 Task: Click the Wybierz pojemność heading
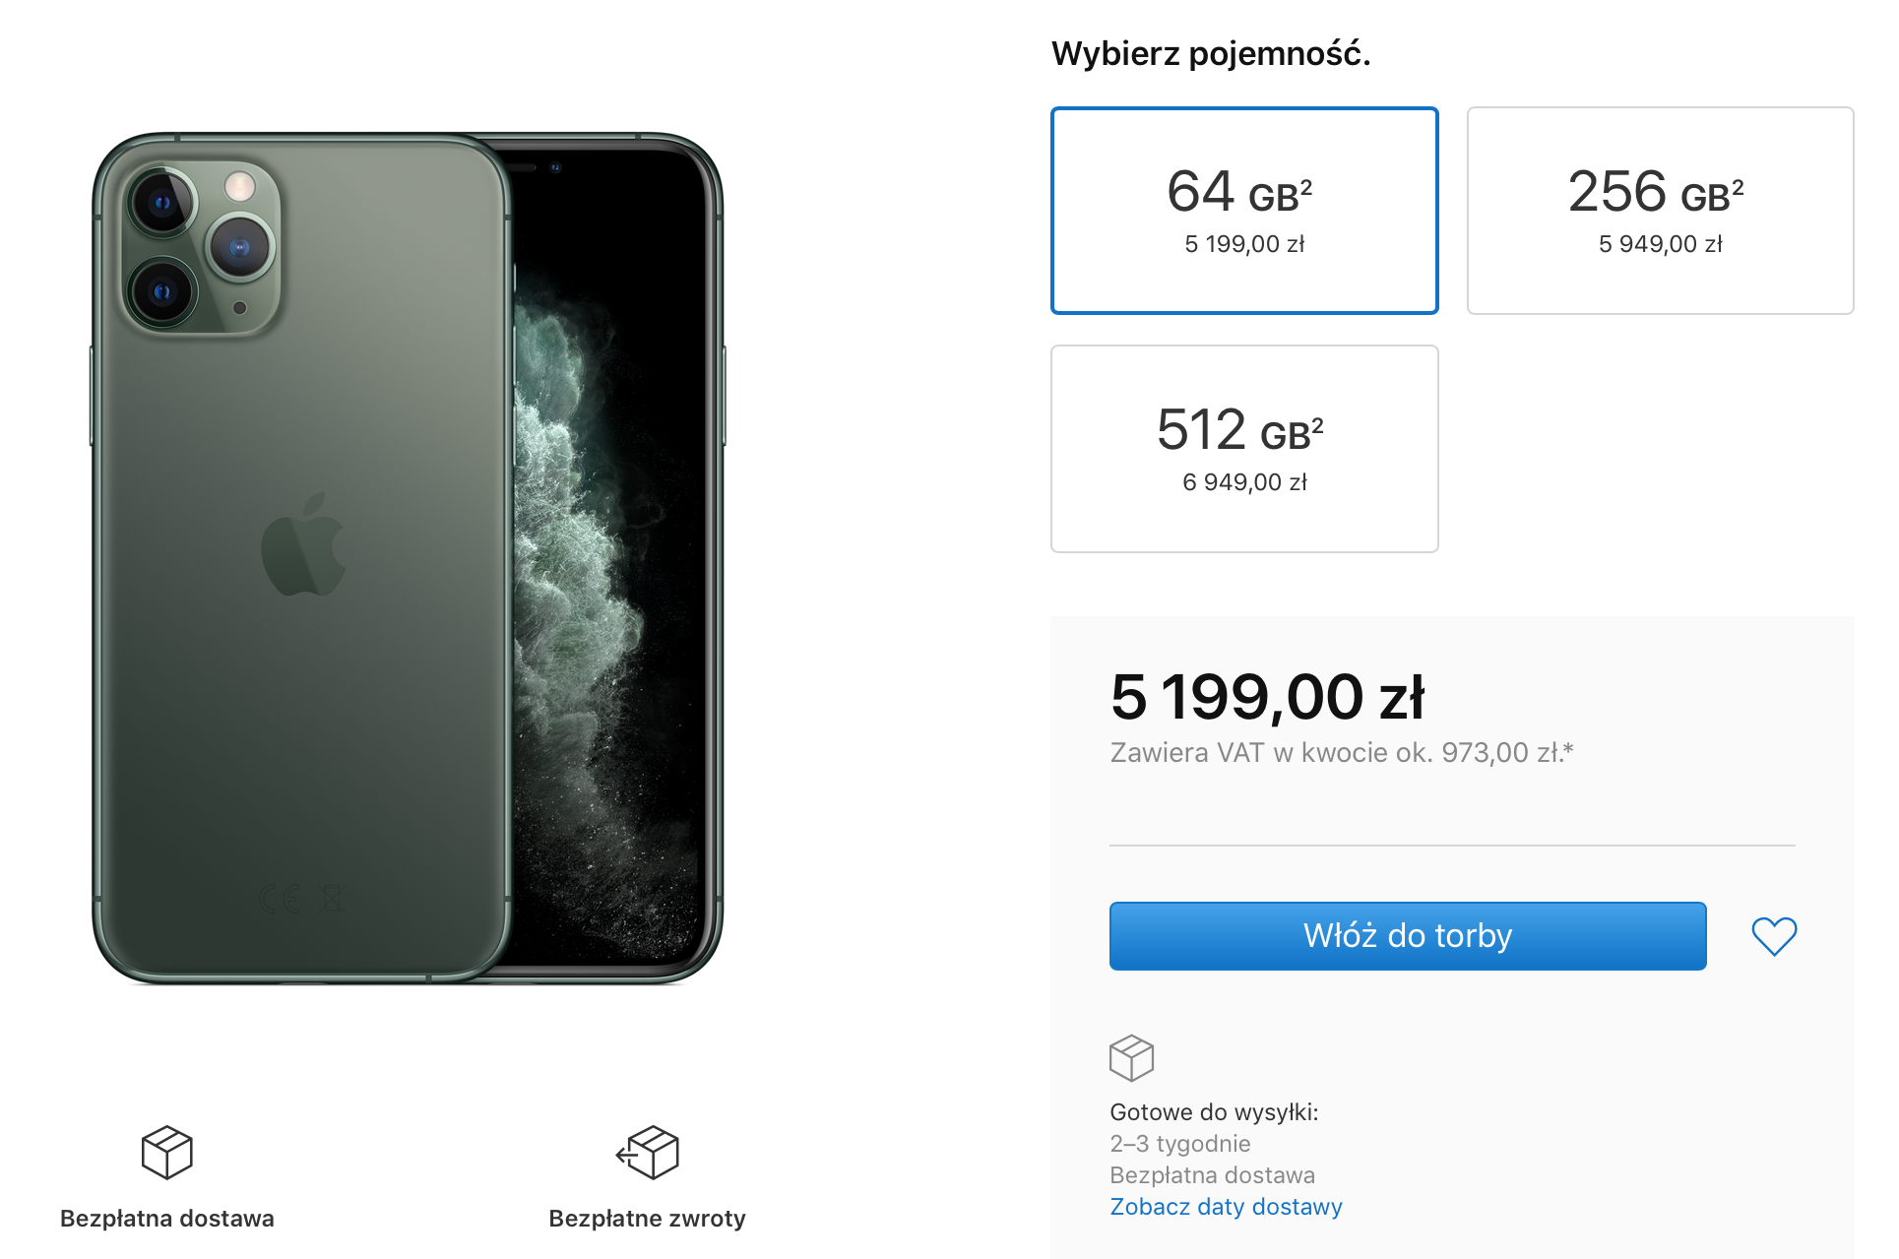pos(1211,53)
